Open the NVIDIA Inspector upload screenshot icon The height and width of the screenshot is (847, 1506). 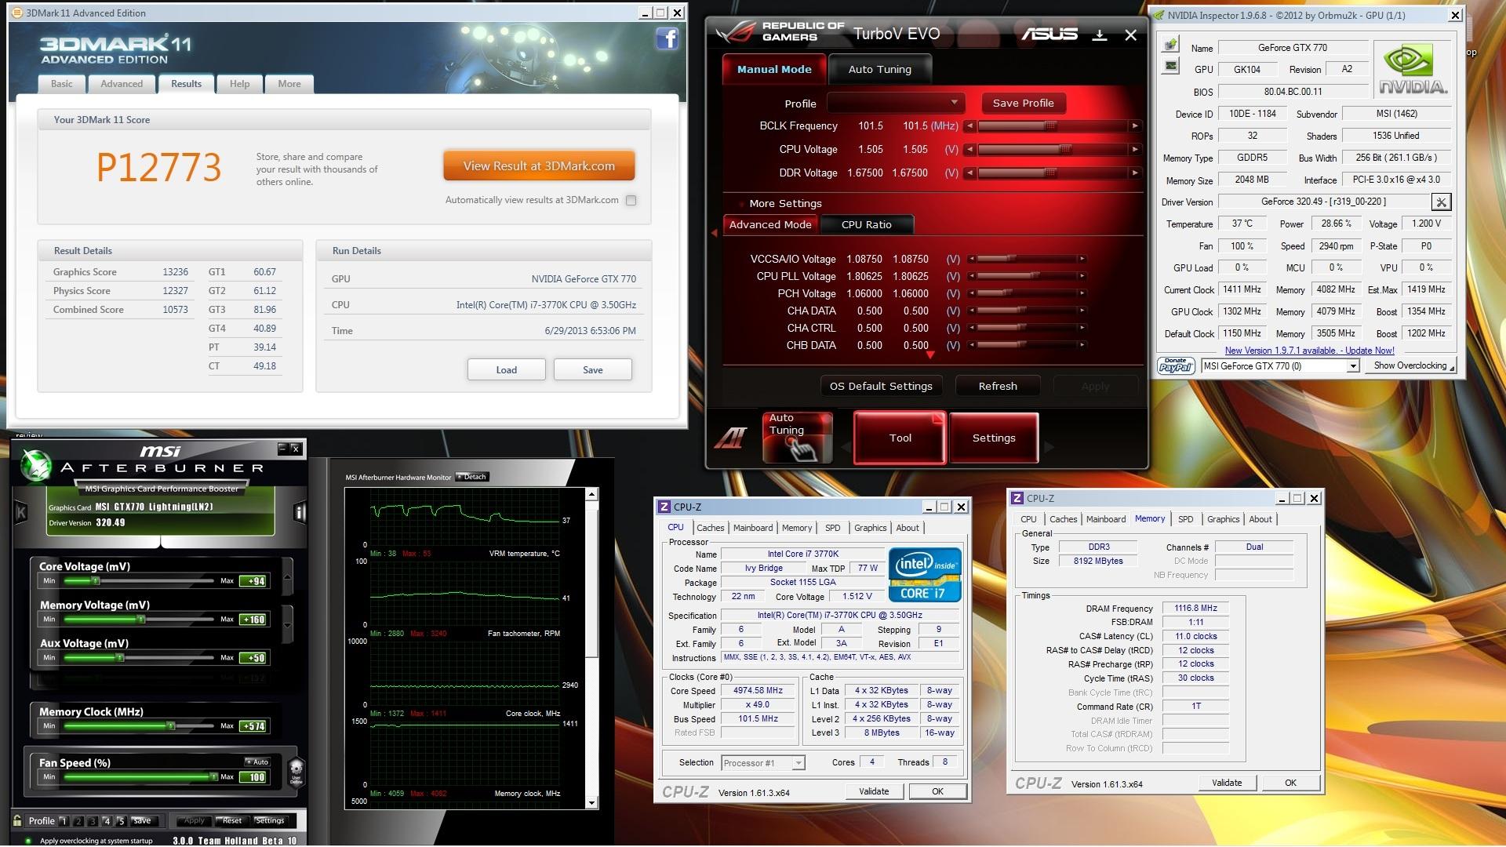(1170, 44)
